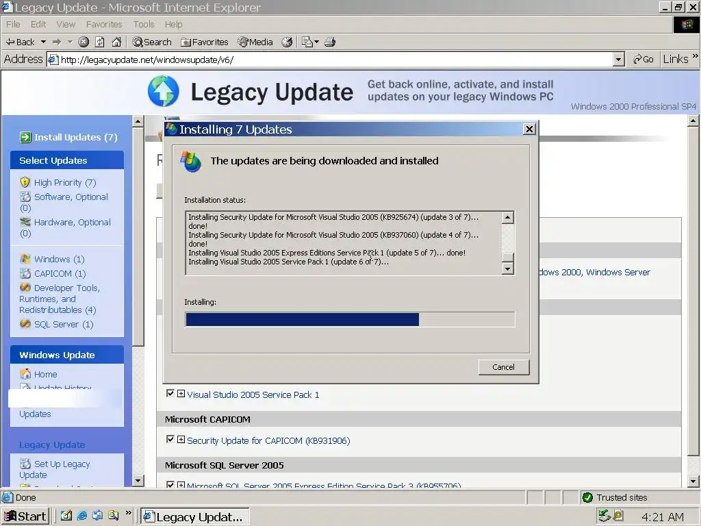Click the Windows category flag icon
The image size is (701, 526).
25,259
